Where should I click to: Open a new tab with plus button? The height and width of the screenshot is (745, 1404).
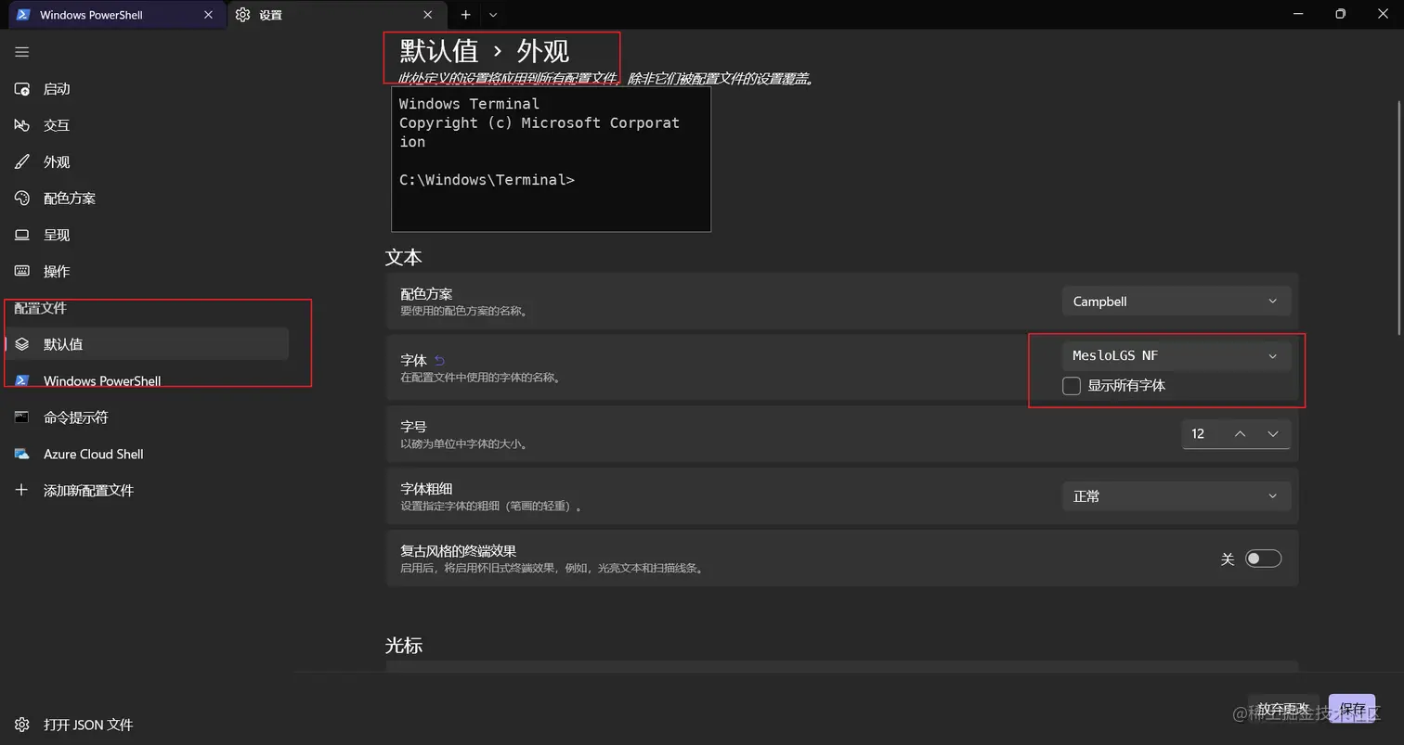click(x=465, y=15)
